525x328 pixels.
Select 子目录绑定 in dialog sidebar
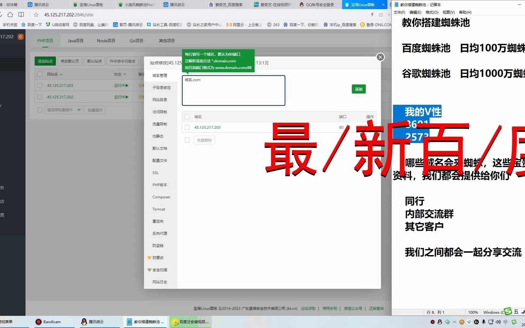161,88
